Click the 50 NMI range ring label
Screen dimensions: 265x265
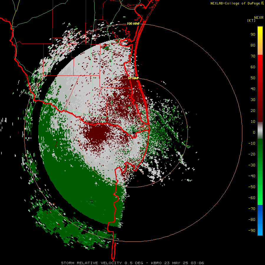[x=133, y=78]
